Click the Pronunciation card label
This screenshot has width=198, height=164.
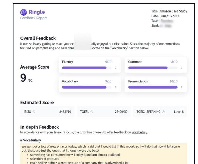[138, 81]
